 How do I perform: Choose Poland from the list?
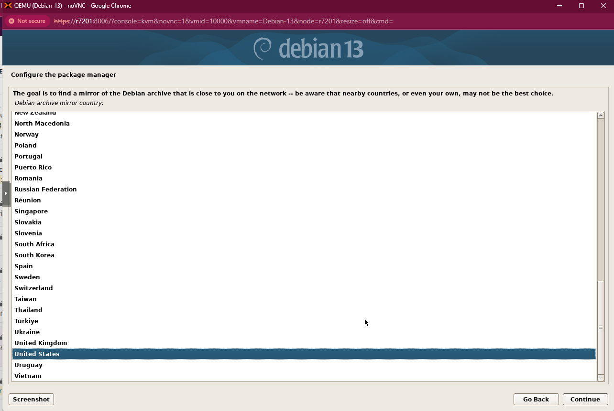pyautogui.click(x=25, y=146)
